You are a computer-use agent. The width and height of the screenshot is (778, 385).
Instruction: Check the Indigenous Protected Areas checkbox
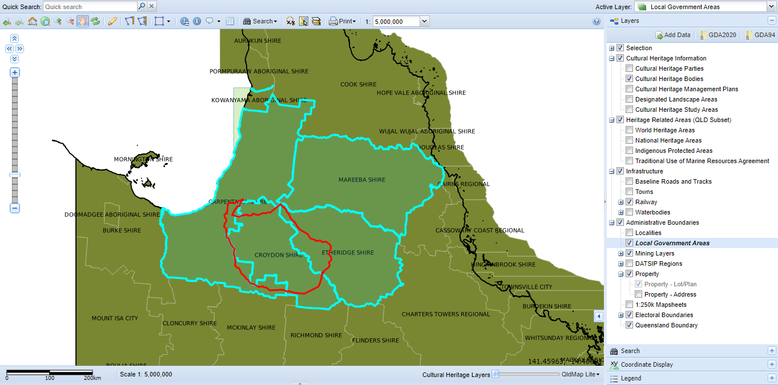tap(629, 151)
